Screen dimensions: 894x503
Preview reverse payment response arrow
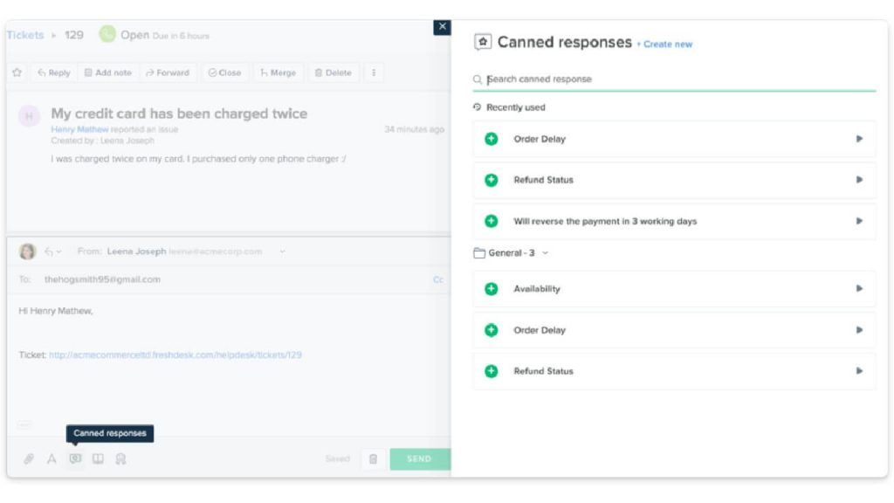[859, 221]
